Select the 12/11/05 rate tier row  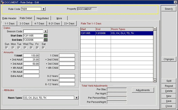[117, 33]
